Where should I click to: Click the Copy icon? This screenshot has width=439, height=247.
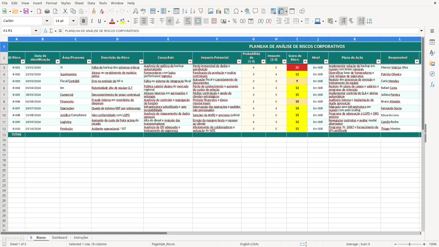(x=73, y=11)
